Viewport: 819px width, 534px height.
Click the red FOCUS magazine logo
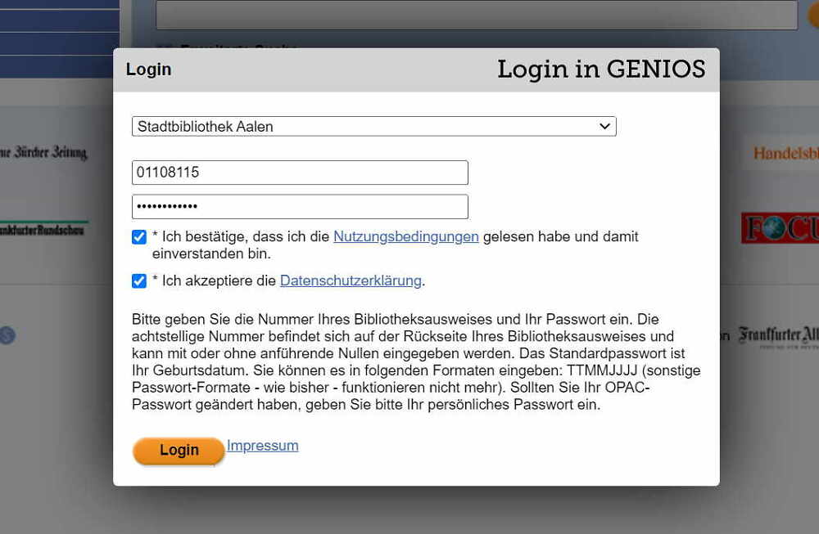click(779, 228)
